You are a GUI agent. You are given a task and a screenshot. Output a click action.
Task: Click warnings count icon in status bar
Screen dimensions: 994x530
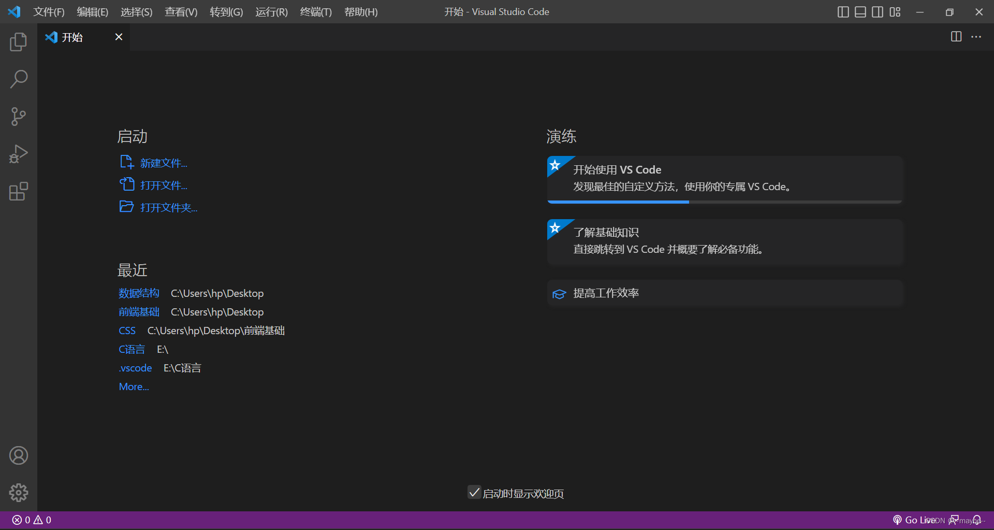(38, 520)
